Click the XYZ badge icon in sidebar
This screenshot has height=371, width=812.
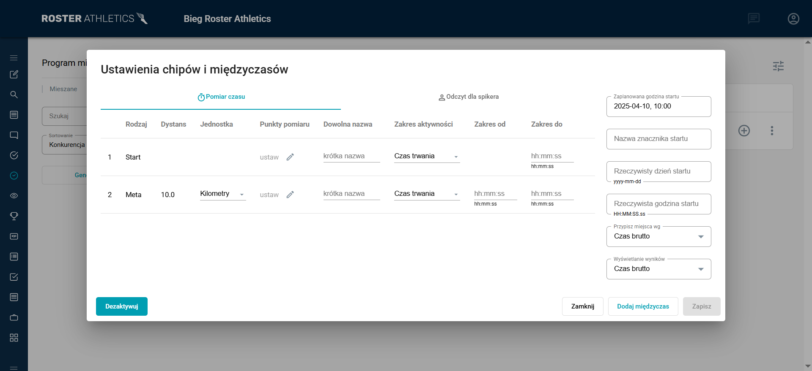tap(14, 236)
